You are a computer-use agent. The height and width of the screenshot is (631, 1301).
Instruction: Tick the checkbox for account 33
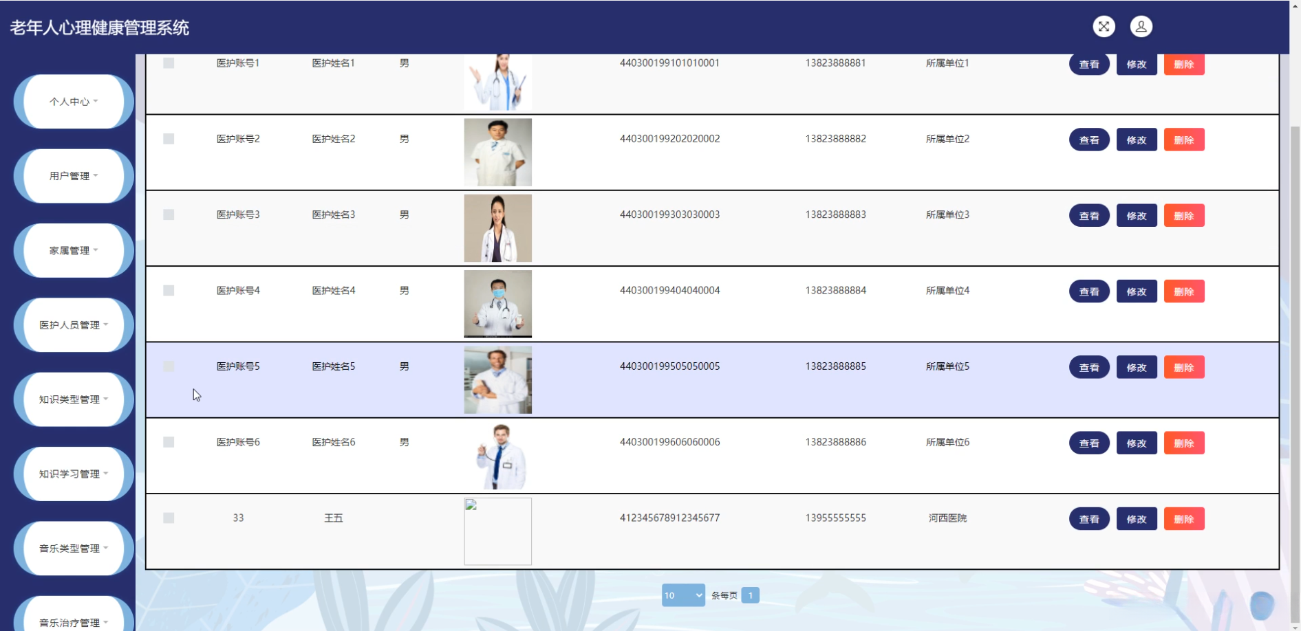pos(169,518)
